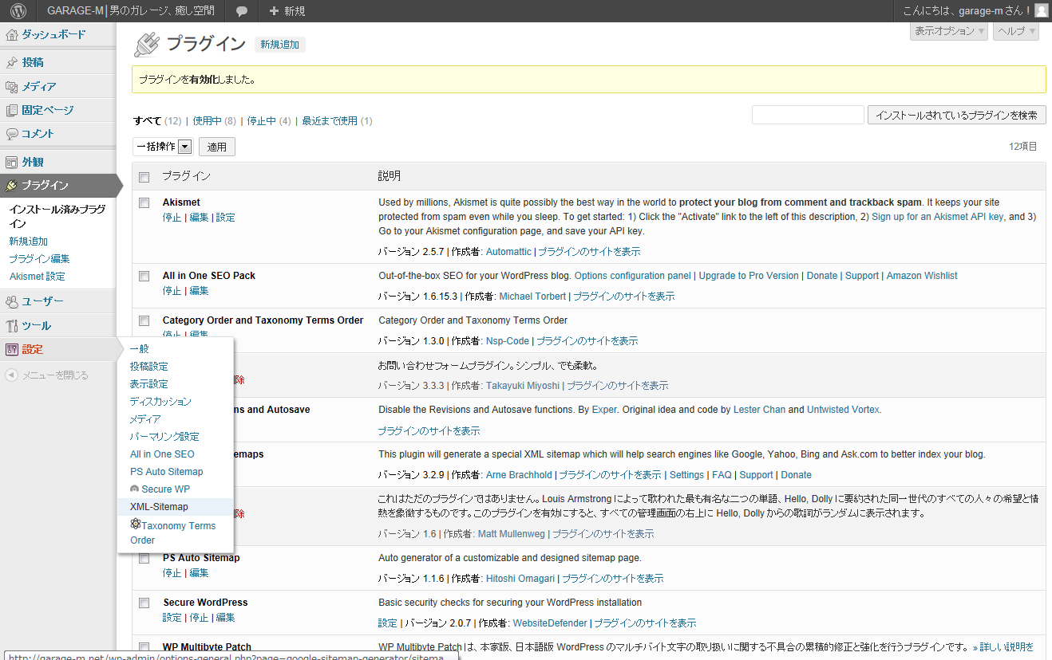This screenshot has width=1052, height=660.
Task: Visit the Nsp-Code author link
Action: 508,341
